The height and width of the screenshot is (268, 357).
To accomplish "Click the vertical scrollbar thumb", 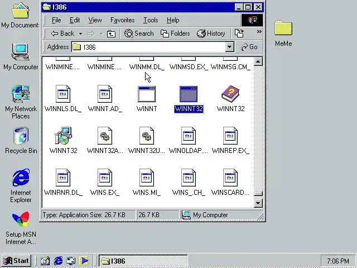I will point(258,194).
